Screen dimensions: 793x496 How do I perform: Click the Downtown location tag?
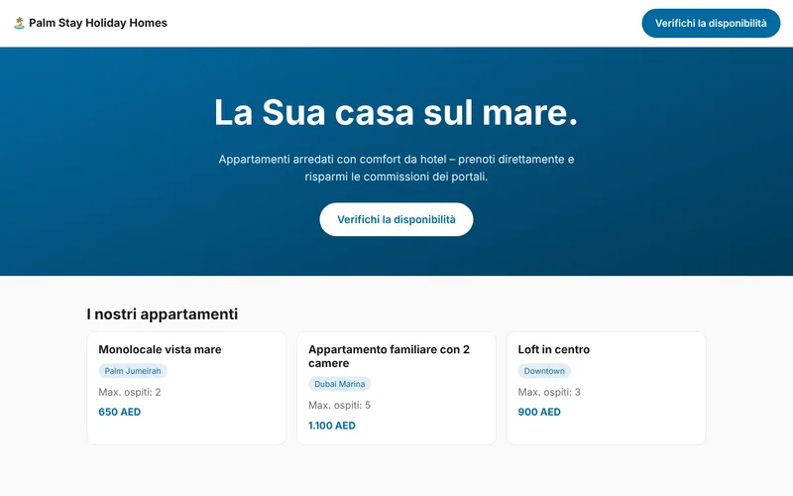coord(544,371)
